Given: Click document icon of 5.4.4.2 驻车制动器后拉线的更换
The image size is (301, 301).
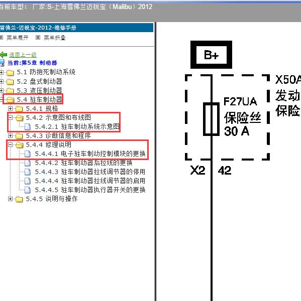Looking at the screenshot, I should 28,163.
